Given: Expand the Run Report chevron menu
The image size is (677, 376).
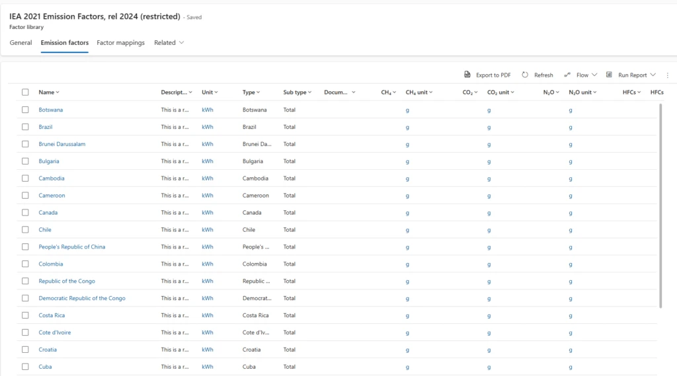Looking at the screenshot, I should (x=653, y=75).
